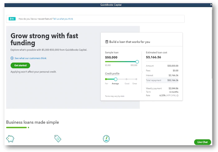218x152 pixels.
Task: Click the speedometer gauge icon
Action: point(106,139)
